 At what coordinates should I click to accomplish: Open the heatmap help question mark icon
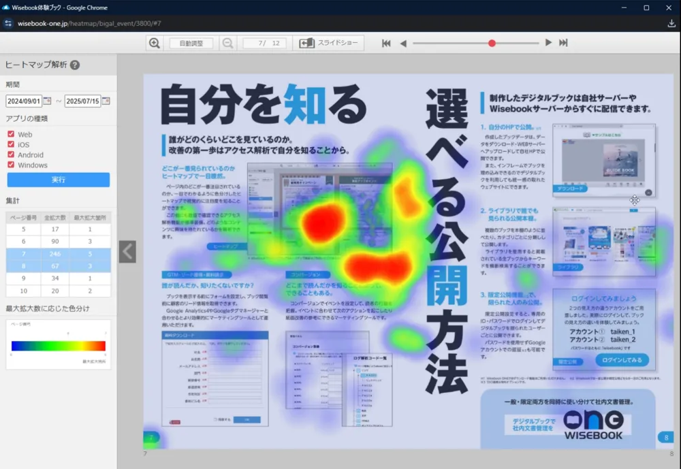(75, 65)
